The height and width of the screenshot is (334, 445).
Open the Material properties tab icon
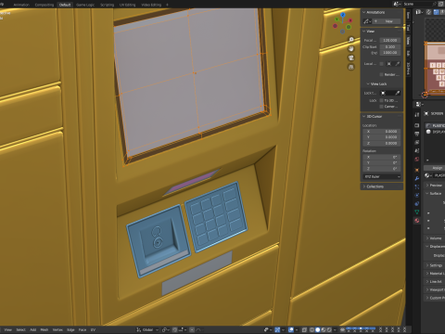pyautogui.click(x=417, y=221)
